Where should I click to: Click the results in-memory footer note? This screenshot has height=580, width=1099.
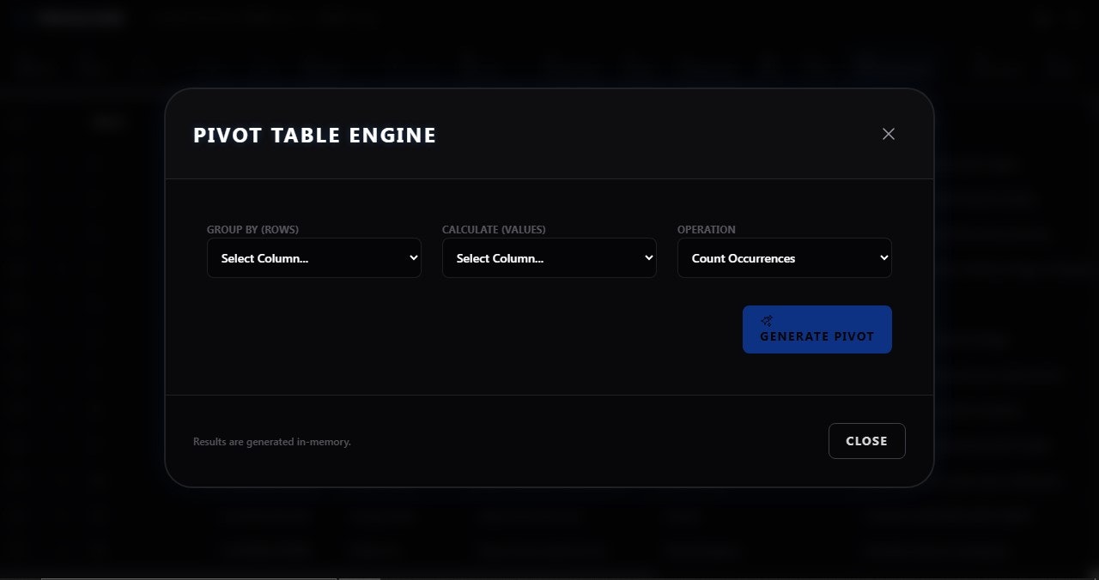coord(272,441)
